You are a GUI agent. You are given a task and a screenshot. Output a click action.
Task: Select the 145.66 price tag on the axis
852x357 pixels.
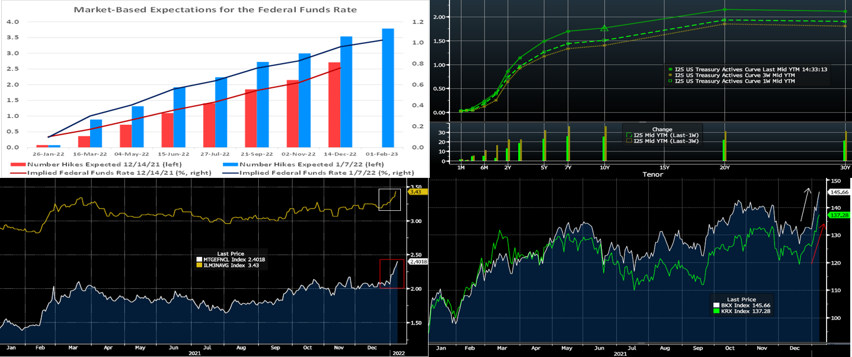click(838, 192)
